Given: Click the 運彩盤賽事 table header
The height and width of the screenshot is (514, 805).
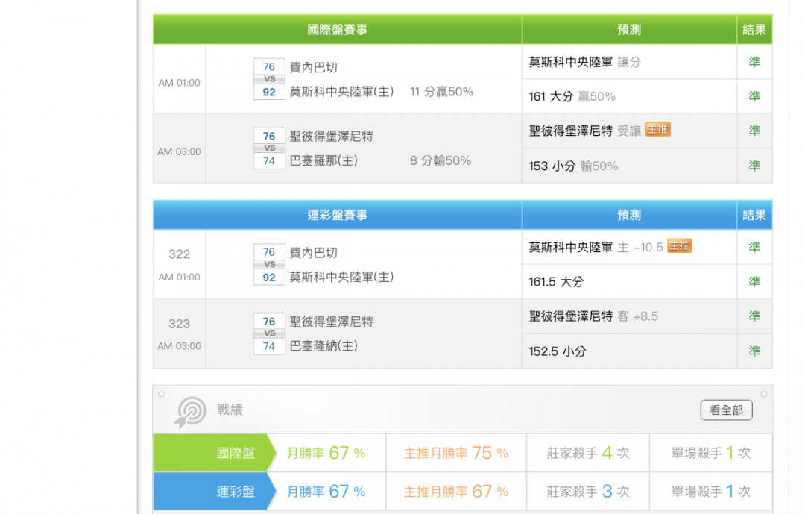Looking at the screenshot, I should 338,215.
